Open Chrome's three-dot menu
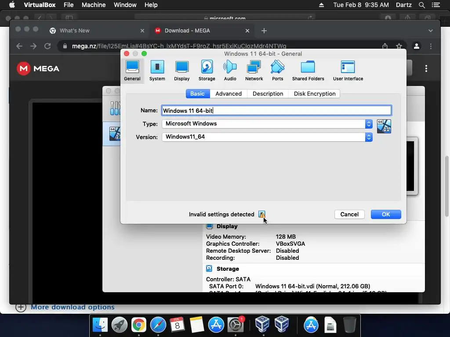 [431, 46]
